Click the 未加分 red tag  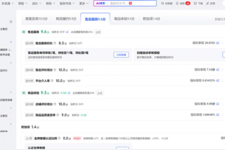[77, 138]
